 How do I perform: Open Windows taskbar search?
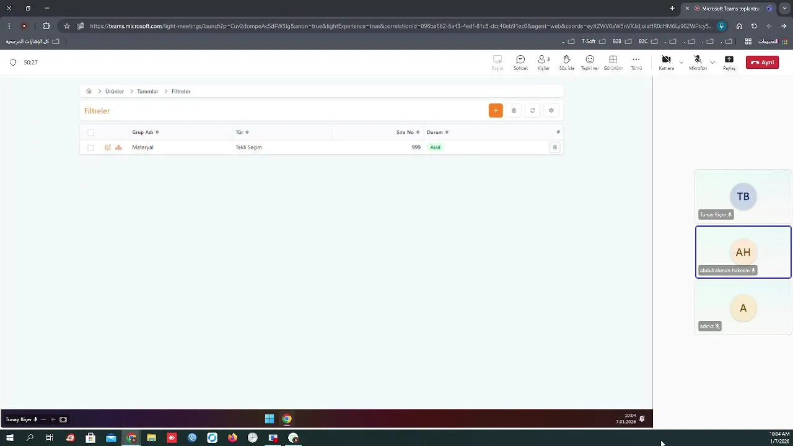coord(30,438)
